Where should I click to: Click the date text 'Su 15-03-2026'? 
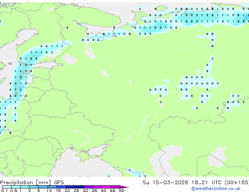click(165, 183)
